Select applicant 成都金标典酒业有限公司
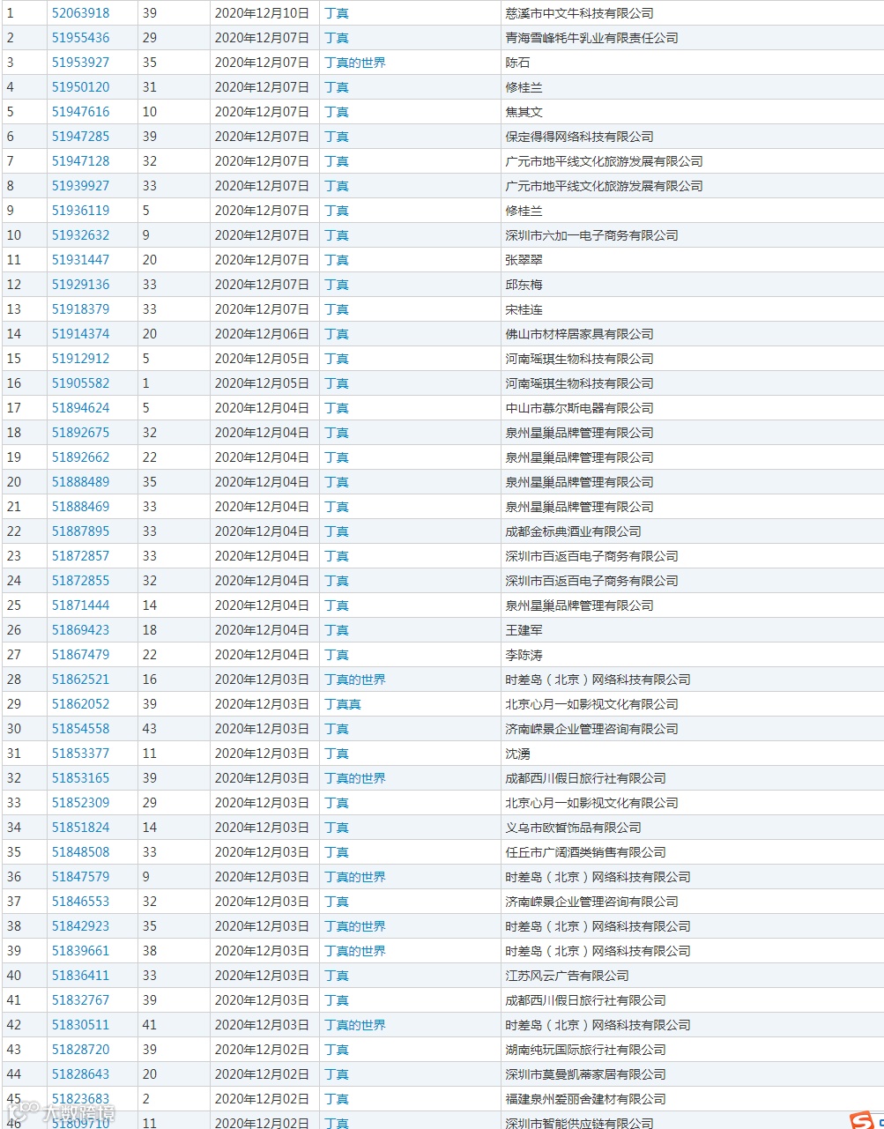The image size is (884, 1129). (574, 531)
